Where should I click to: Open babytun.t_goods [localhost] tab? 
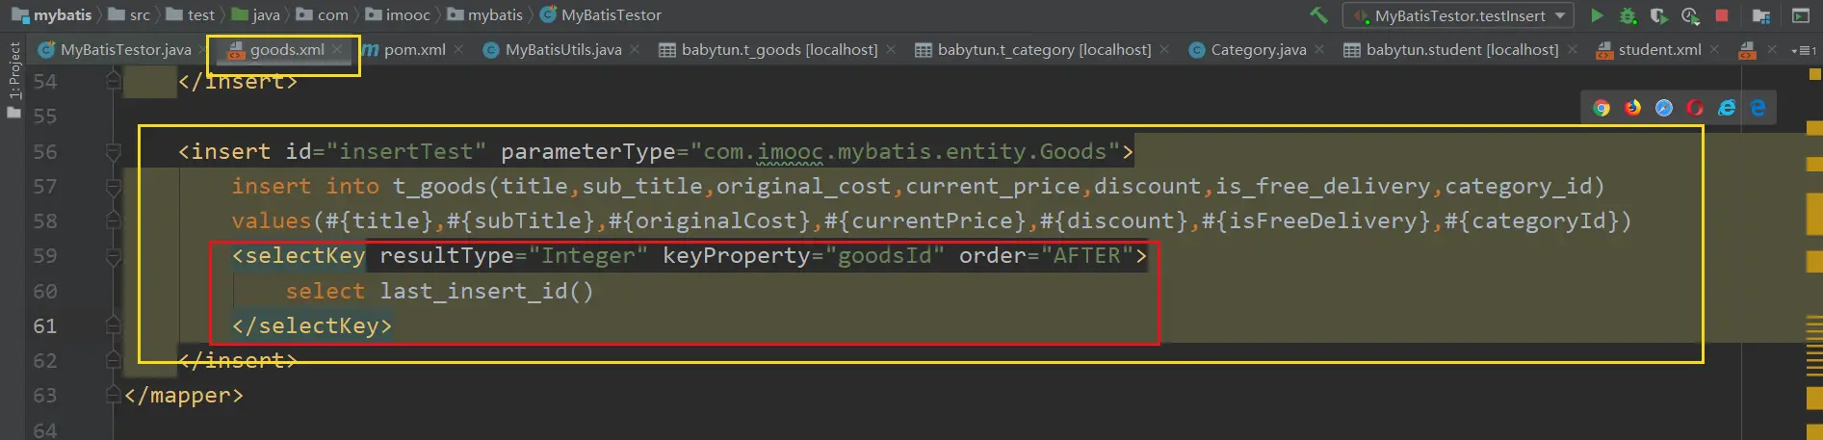pos(768,50)
